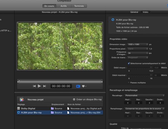The width and height of the screenshot is (168, 129).
Task: Click the Nom du fichier column header
Action: [x=74, y=104]
